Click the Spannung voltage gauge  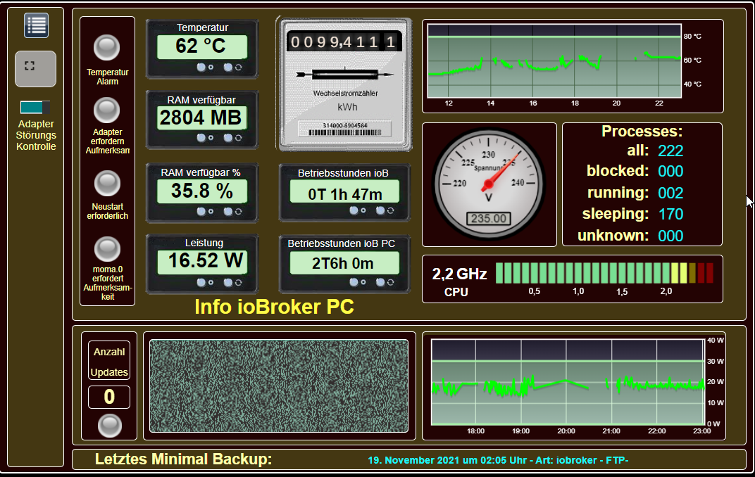click(x=489, y=183)
